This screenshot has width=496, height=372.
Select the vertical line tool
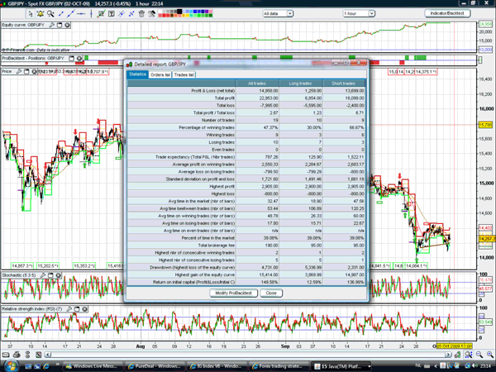pos(91,13)
